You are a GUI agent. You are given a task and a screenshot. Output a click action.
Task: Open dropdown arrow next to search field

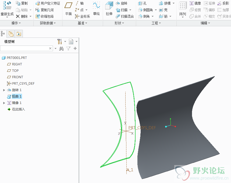56,48
